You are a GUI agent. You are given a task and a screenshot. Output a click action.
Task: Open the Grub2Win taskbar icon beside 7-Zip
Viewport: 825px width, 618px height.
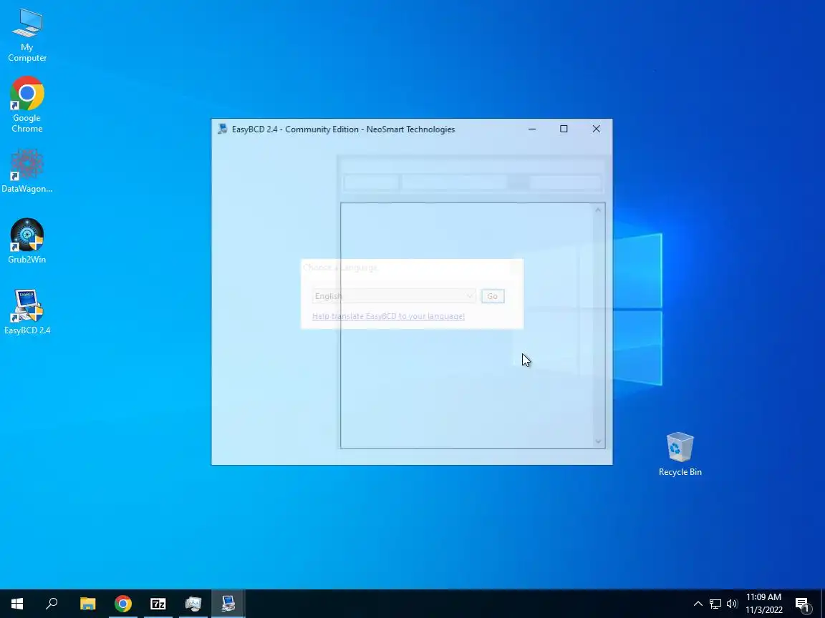[x=193, y=604]
